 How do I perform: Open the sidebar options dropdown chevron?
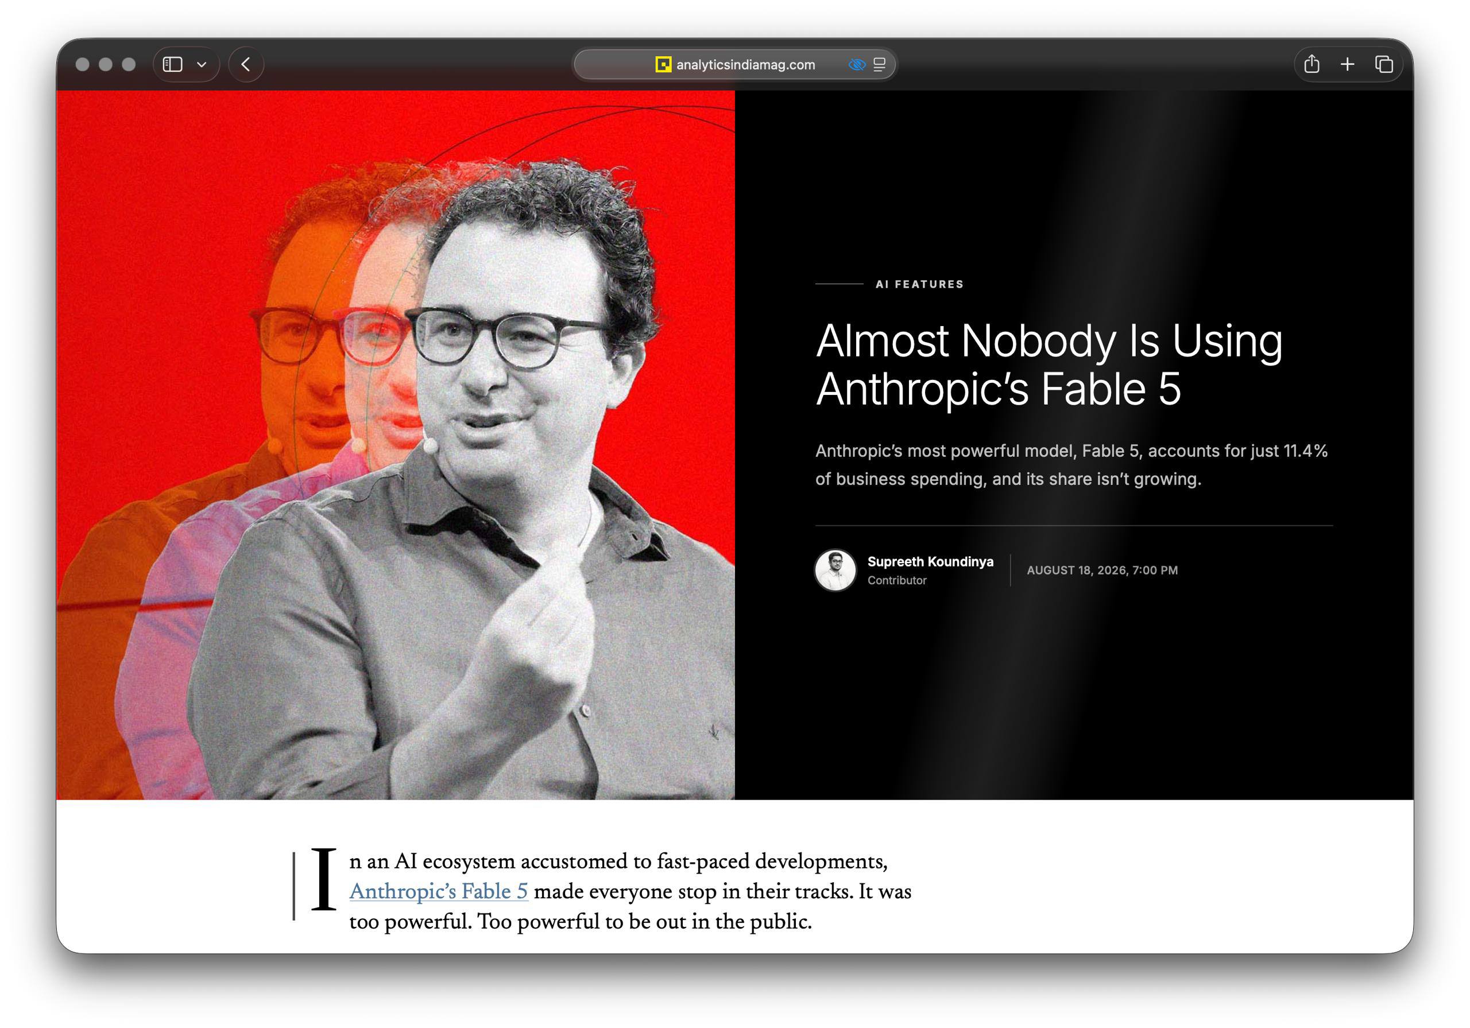pos(202,65)
